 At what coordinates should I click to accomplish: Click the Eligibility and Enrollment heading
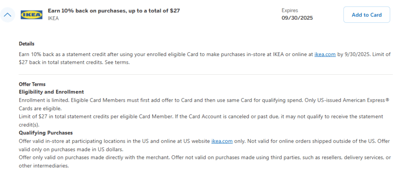51,92
